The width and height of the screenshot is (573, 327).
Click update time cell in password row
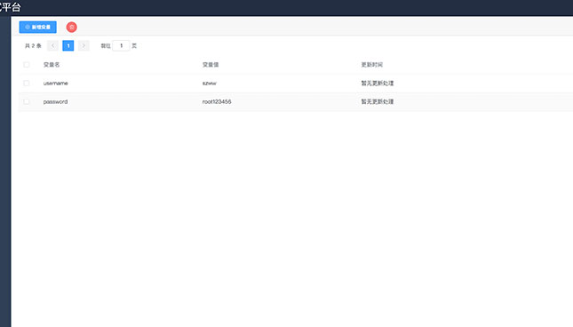pyautogui.click(x=378, y=101)
